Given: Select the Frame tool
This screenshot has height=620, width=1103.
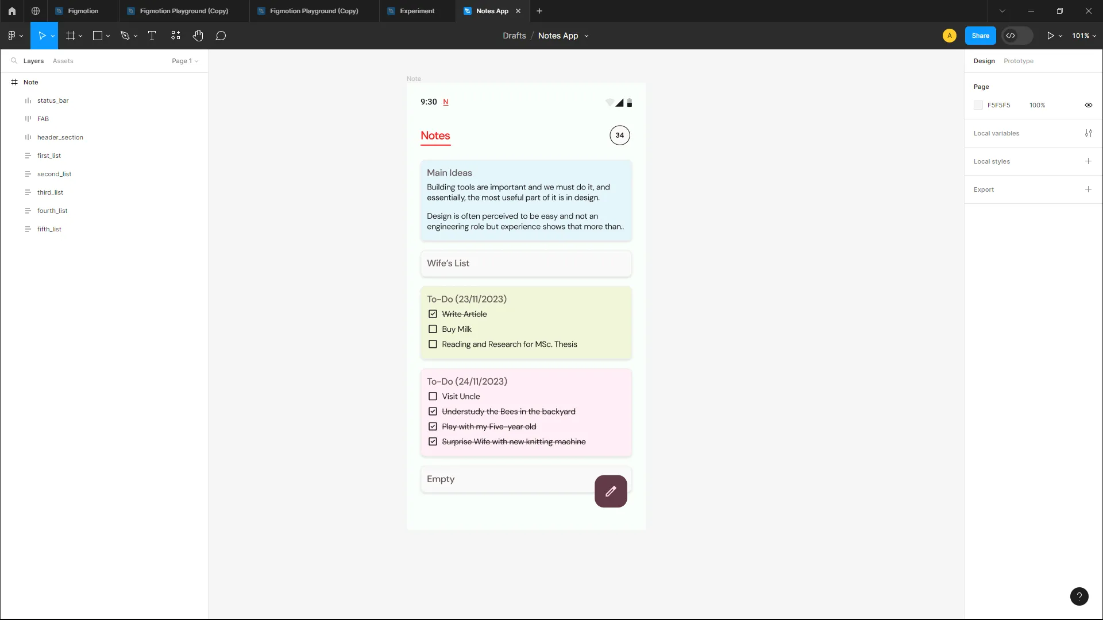Looking at the screenshot, I should pos(71,36).
